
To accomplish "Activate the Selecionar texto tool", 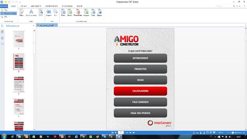I will [9, 13].
